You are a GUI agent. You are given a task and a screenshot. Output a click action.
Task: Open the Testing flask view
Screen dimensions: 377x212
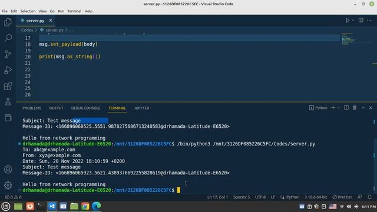tap(8, 102)
